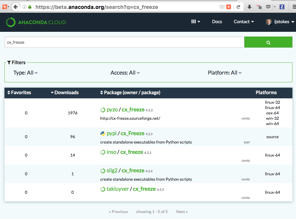This screenshot has width=296, height=219.
Task: Open the Docs menu item
Action: click(x=217, y=22)
